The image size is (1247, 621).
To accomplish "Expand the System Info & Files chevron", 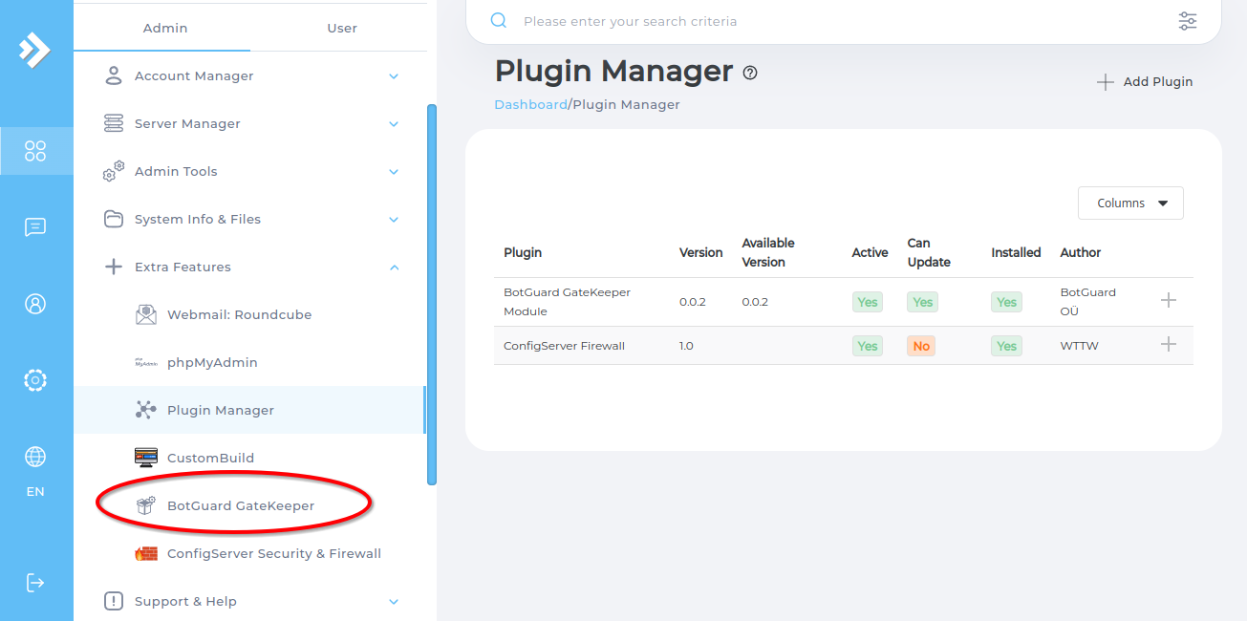I will click(394, 219).
